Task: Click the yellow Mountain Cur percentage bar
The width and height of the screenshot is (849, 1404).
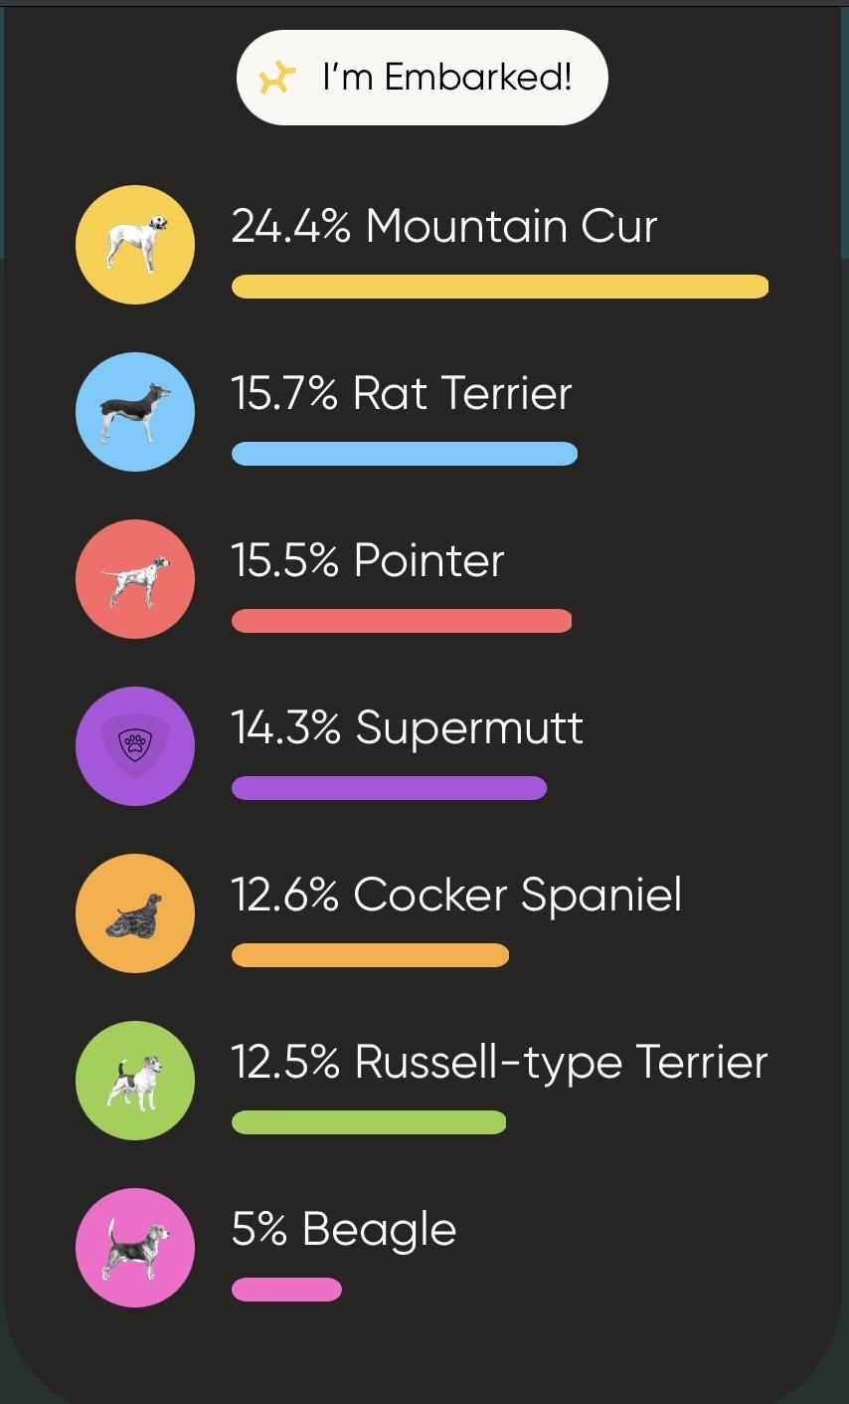Action: point(499,287)
